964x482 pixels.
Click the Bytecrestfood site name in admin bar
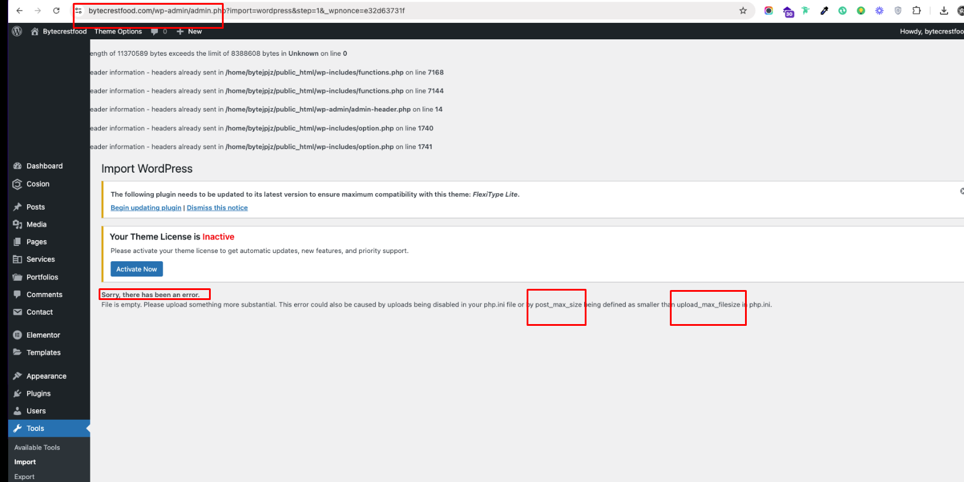[x=65, y=32]
